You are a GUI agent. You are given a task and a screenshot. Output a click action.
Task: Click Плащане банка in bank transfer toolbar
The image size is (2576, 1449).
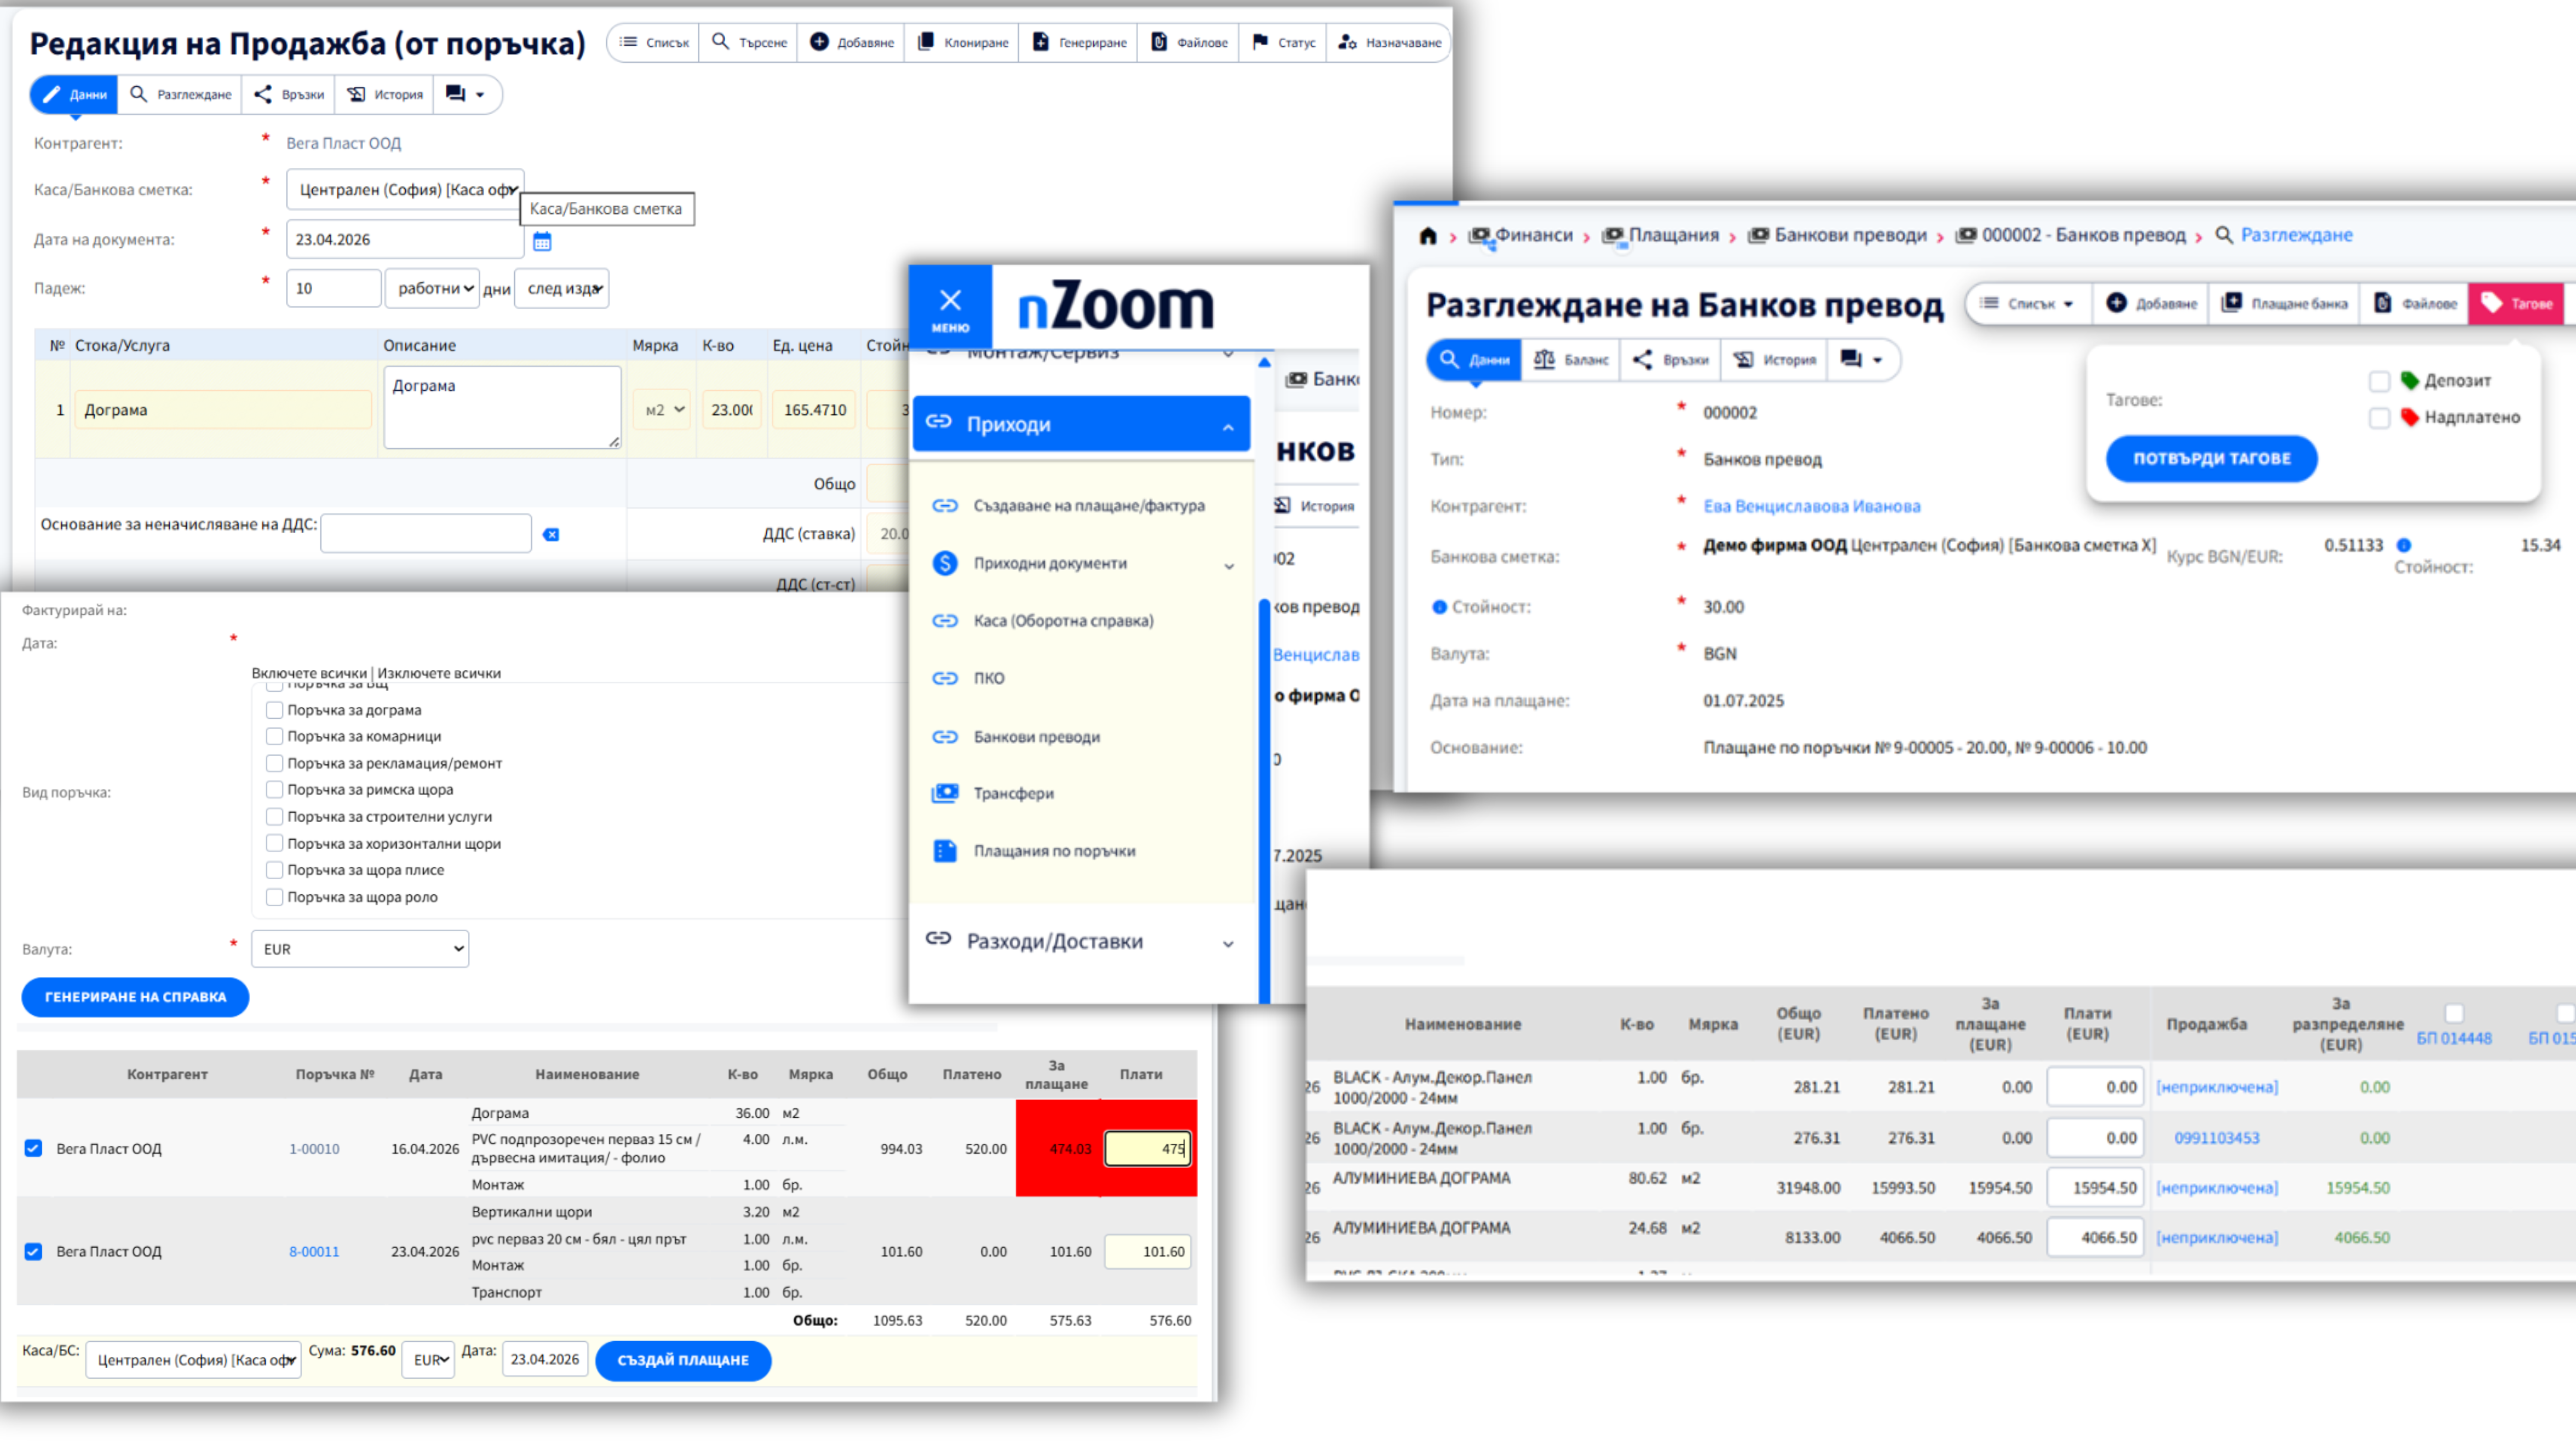tap(2284, 303)
